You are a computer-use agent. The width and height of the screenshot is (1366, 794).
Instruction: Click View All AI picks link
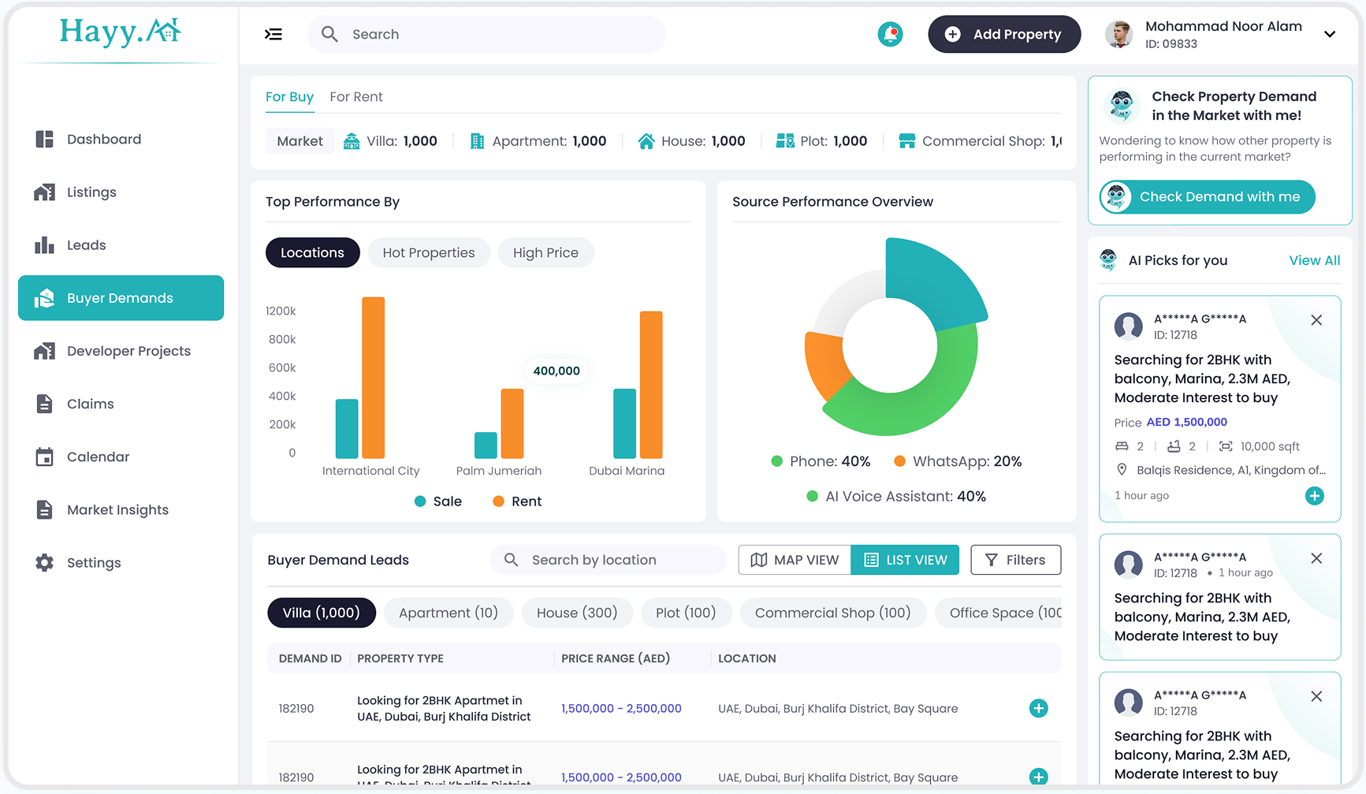point(1314,260)
